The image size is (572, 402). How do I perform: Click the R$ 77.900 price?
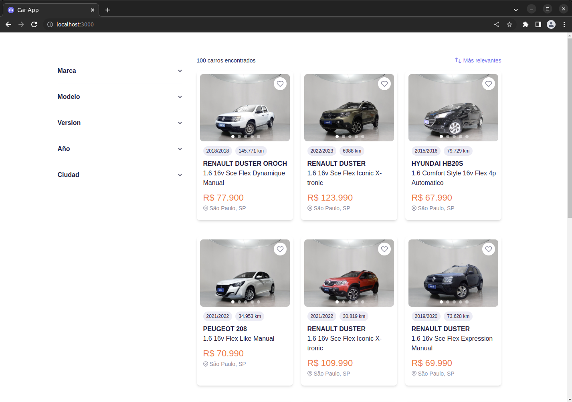223,198
